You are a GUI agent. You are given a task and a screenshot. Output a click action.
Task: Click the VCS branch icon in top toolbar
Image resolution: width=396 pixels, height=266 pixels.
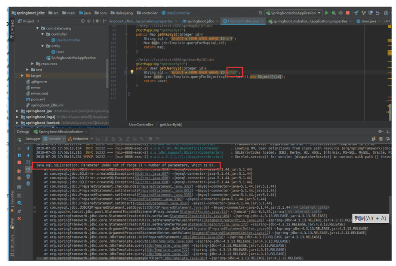(363, 13)
